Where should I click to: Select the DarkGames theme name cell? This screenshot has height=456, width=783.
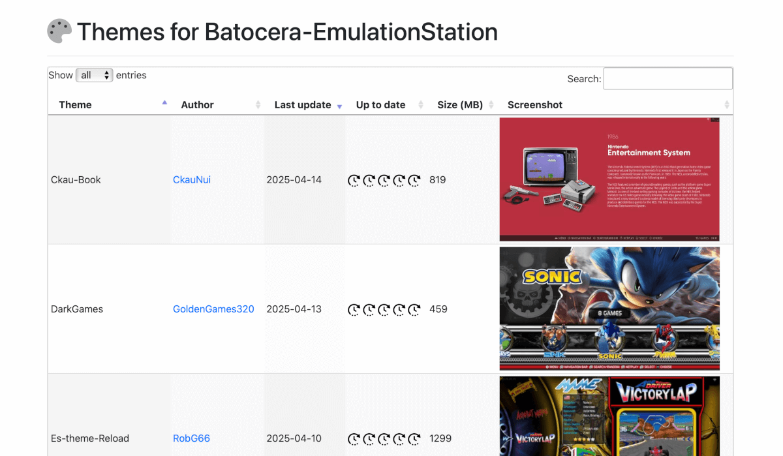click(77, 309)
